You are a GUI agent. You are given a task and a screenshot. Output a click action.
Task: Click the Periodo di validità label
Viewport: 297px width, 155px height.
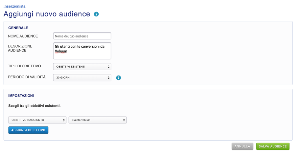pos(27,77)
